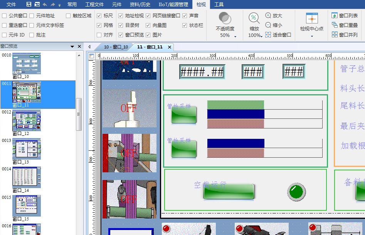Select the 窗口_13 thumbnail in preview

click(x=26, y=149)
